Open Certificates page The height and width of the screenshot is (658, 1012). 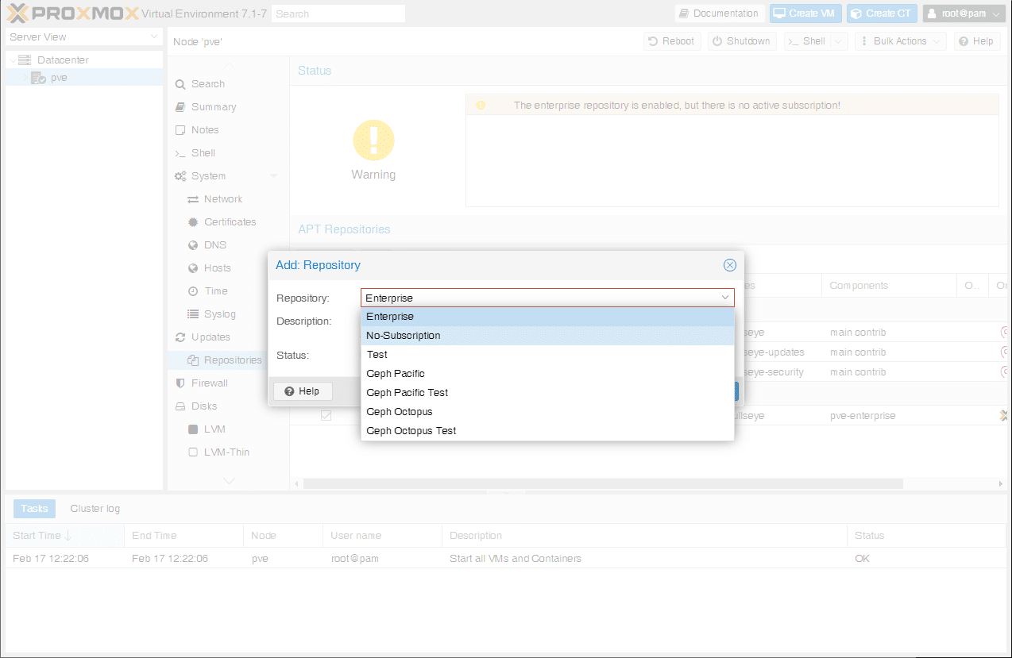[230, 222]
